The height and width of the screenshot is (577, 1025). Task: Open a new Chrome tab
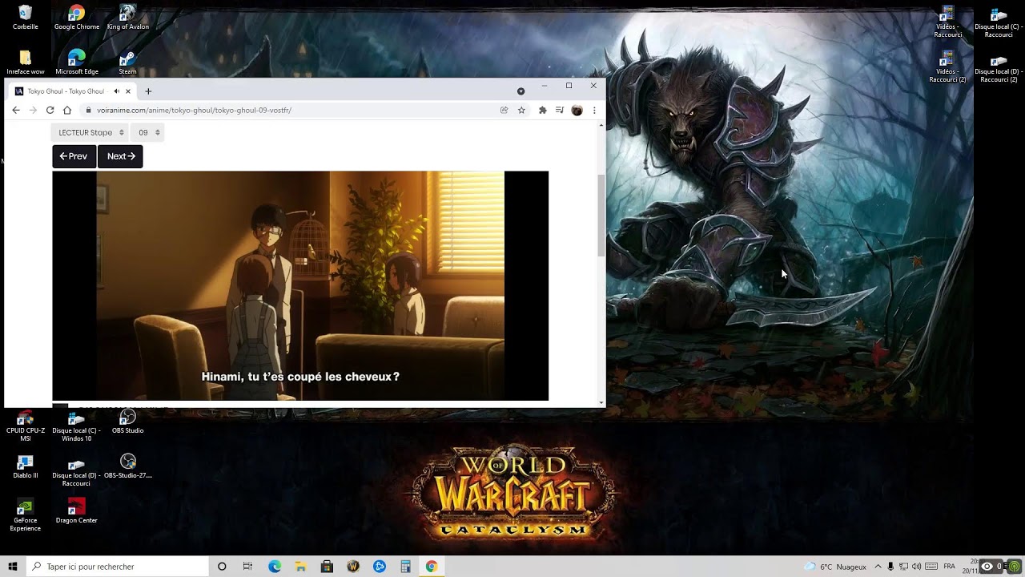pos(148,91)
